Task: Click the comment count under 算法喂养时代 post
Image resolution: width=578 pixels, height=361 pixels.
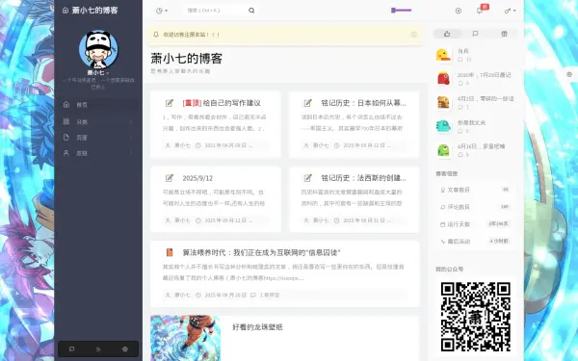Action: [265, 295]
